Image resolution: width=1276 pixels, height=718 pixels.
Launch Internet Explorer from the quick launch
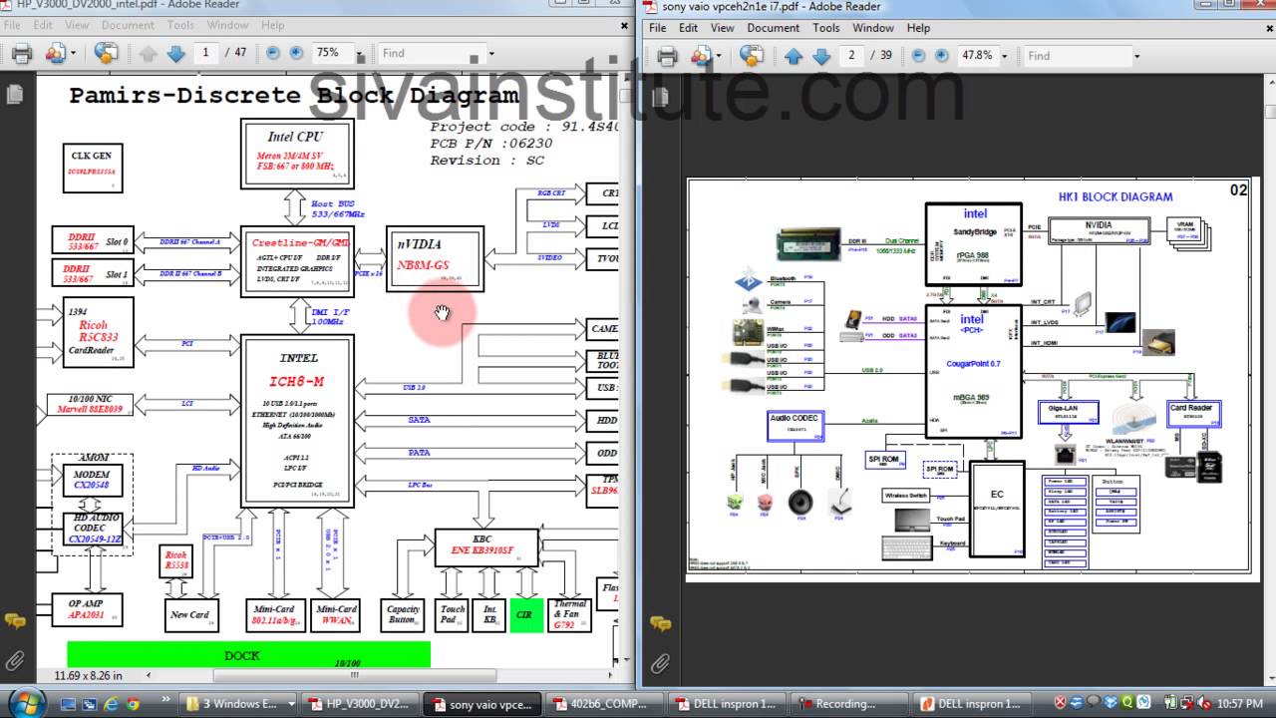[110, 704]
